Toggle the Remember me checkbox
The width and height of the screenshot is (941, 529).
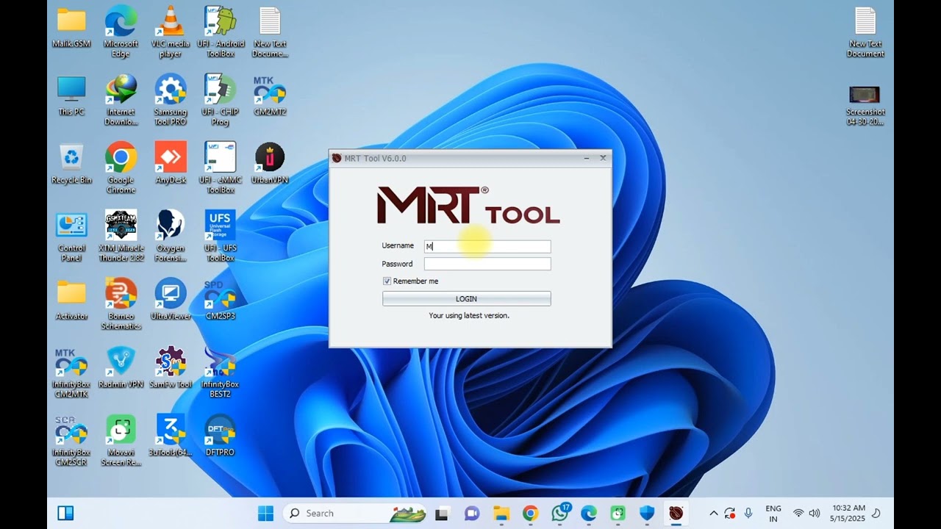(387, 281)
